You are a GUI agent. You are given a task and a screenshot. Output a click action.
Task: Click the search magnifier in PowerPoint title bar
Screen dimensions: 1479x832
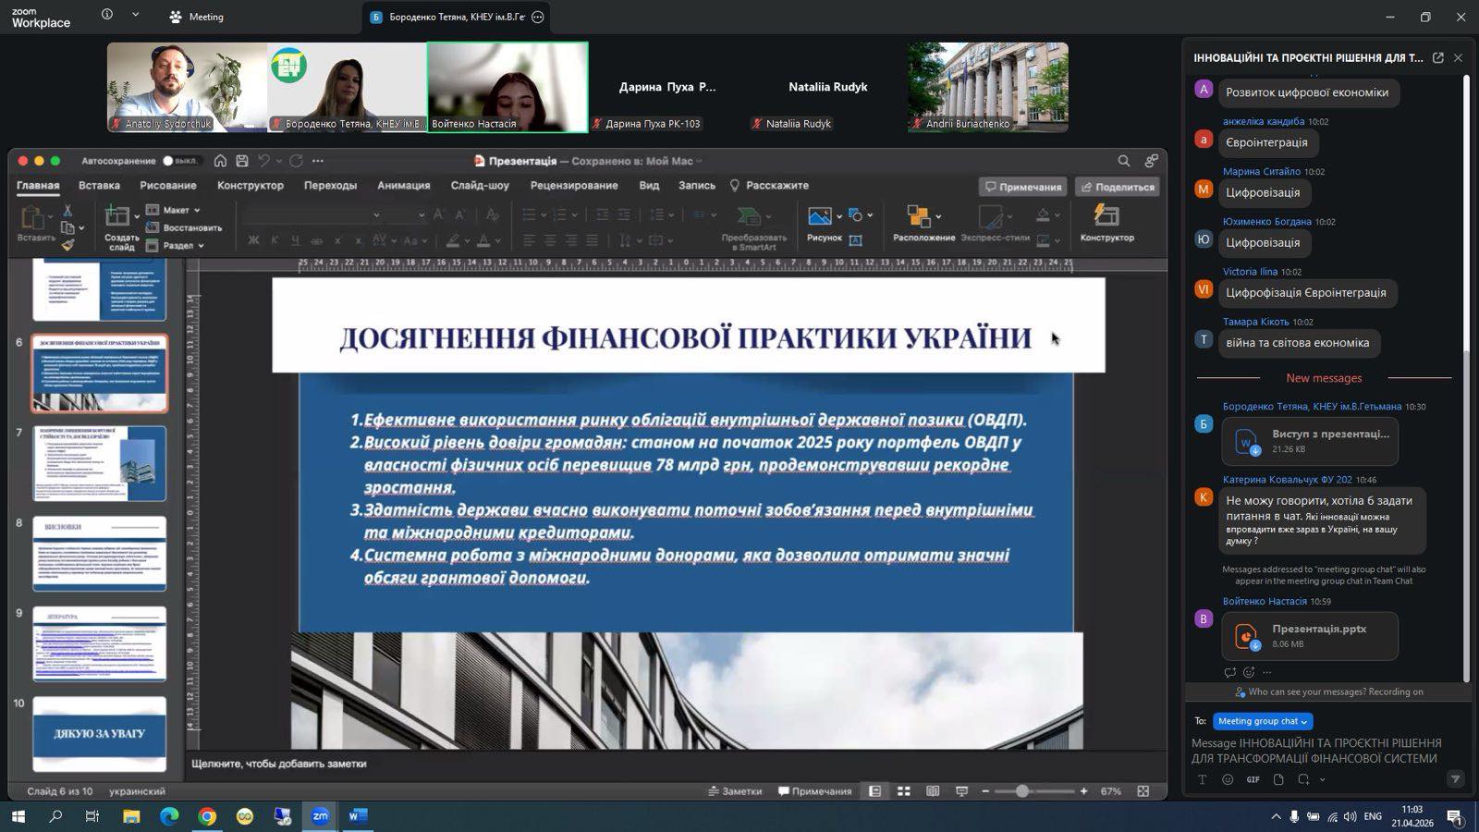tap(1123, 161)
